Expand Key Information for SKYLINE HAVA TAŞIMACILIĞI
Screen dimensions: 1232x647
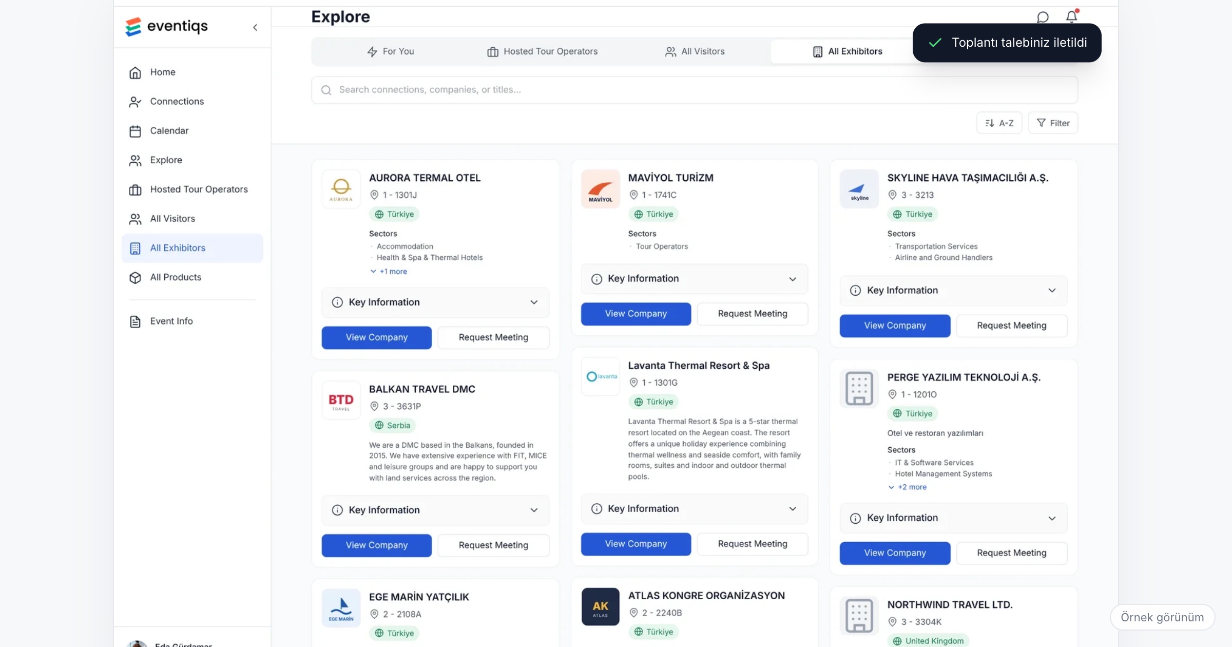[x=953, y=291]
